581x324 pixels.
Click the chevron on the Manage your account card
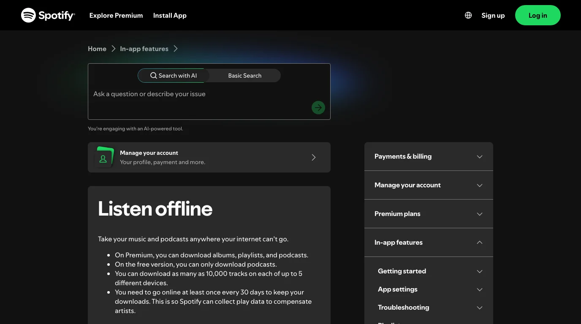click(x=314, y=157)
